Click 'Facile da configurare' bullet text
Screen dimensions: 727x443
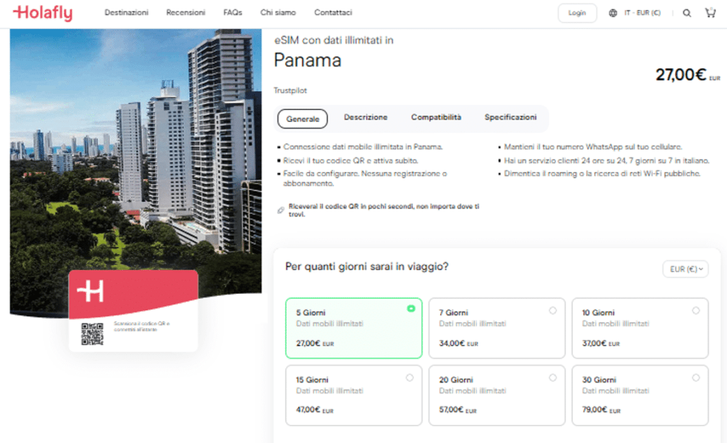pyautogui.click(x=365, y=178)
